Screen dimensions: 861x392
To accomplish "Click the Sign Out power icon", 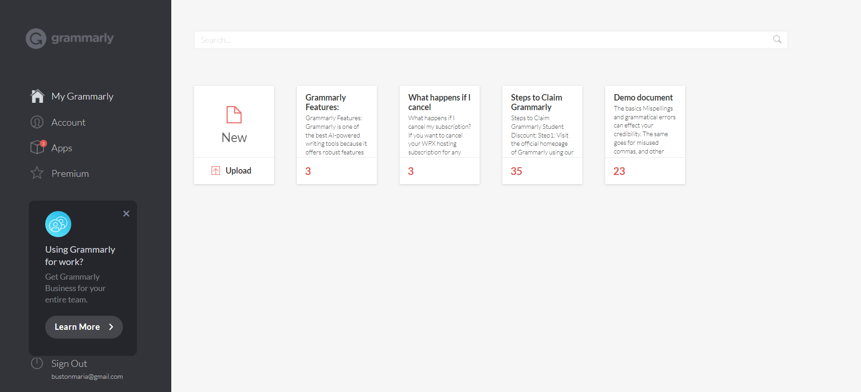I will point(37,363).
